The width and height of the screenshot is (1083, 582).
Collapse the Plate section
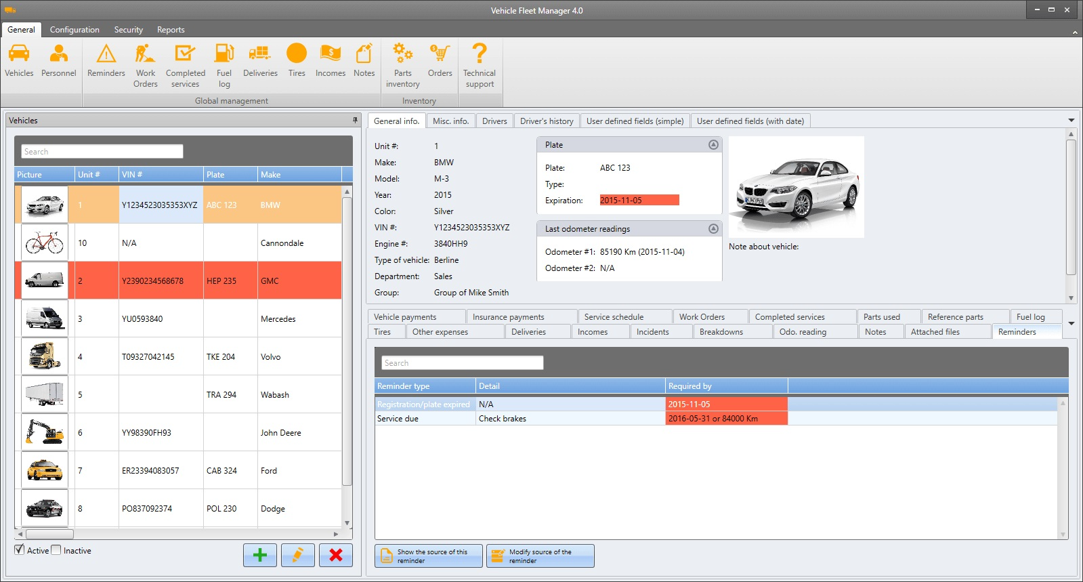(713, 144)
